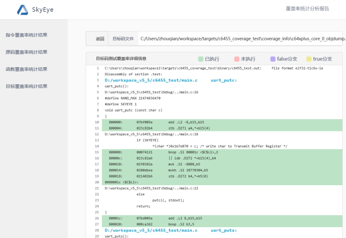Open the main.c link beside uart_puts:
Viewport: 346px width, 238px height.
point(151,230)
